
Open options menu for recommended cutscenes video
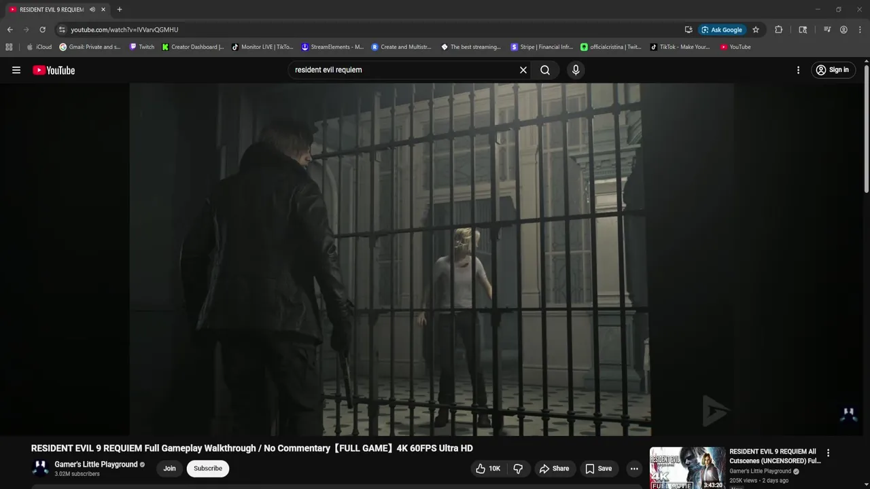(x=828, y=453)
